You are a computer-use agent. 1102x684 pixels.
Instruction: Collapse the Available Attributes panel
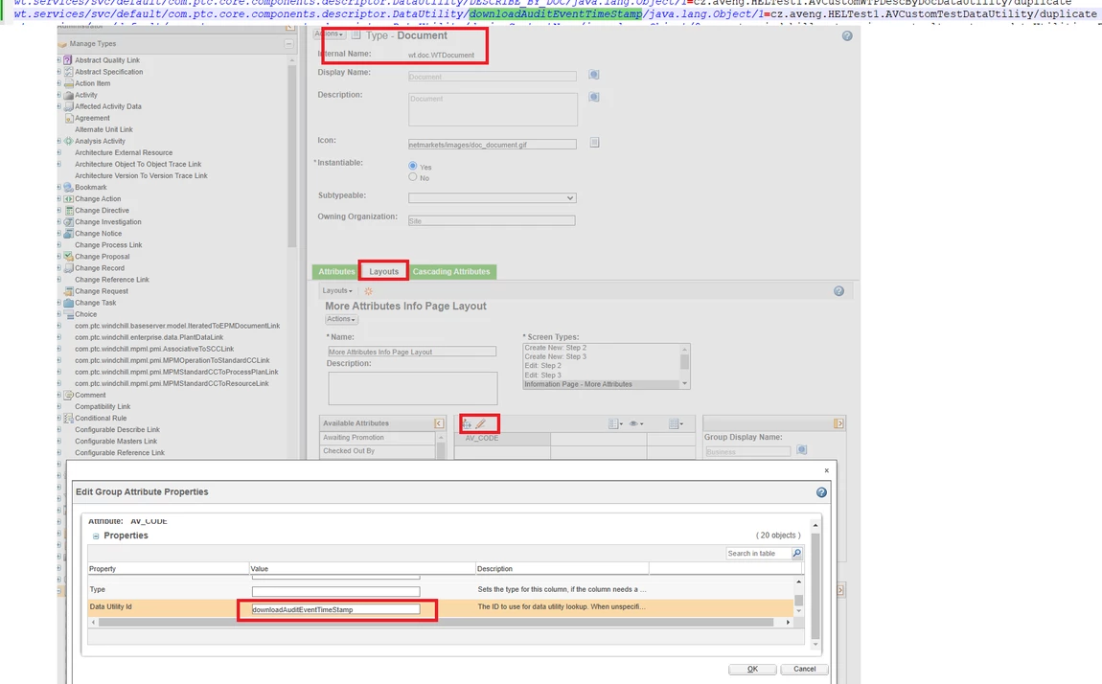439,423
